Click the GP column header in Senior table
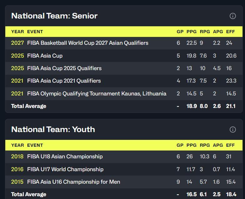This screenshot has width=245, height=199. coord(180,32)
